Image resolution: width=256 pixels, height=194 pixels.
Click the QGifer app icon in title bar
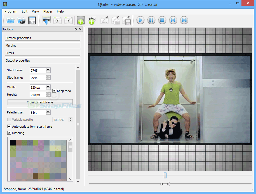tap(5, 4)
